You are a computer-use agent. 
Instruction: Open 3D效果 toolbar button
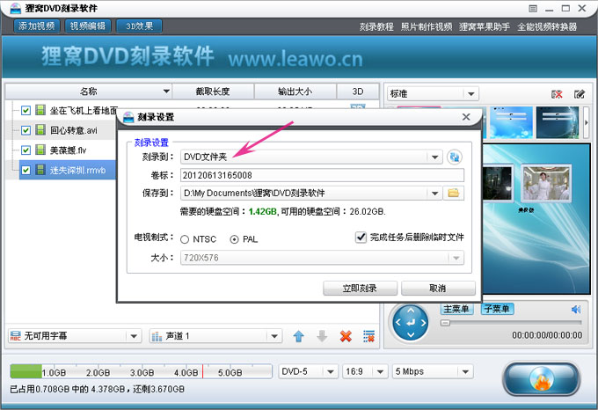point(139,26)
